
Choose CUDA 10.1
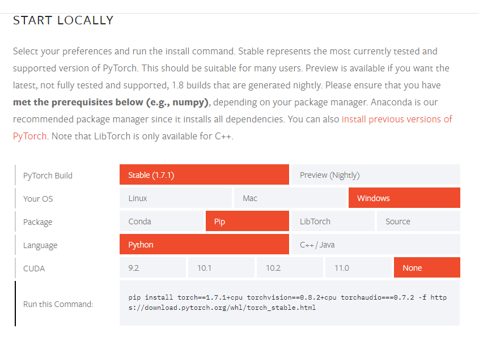click(x=222, y=267)
